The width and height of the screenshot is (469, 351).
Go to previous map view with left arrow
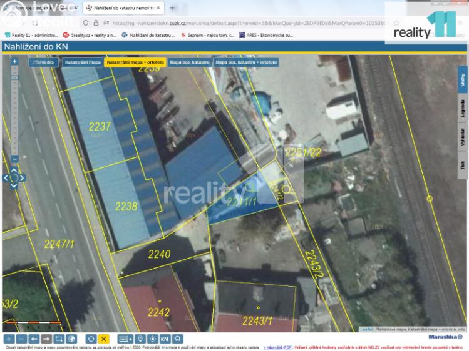34,339
